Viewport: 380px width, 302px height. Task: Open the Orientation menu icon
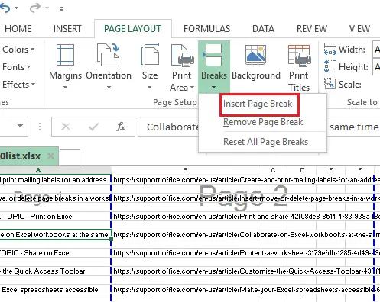pos(109,55)
